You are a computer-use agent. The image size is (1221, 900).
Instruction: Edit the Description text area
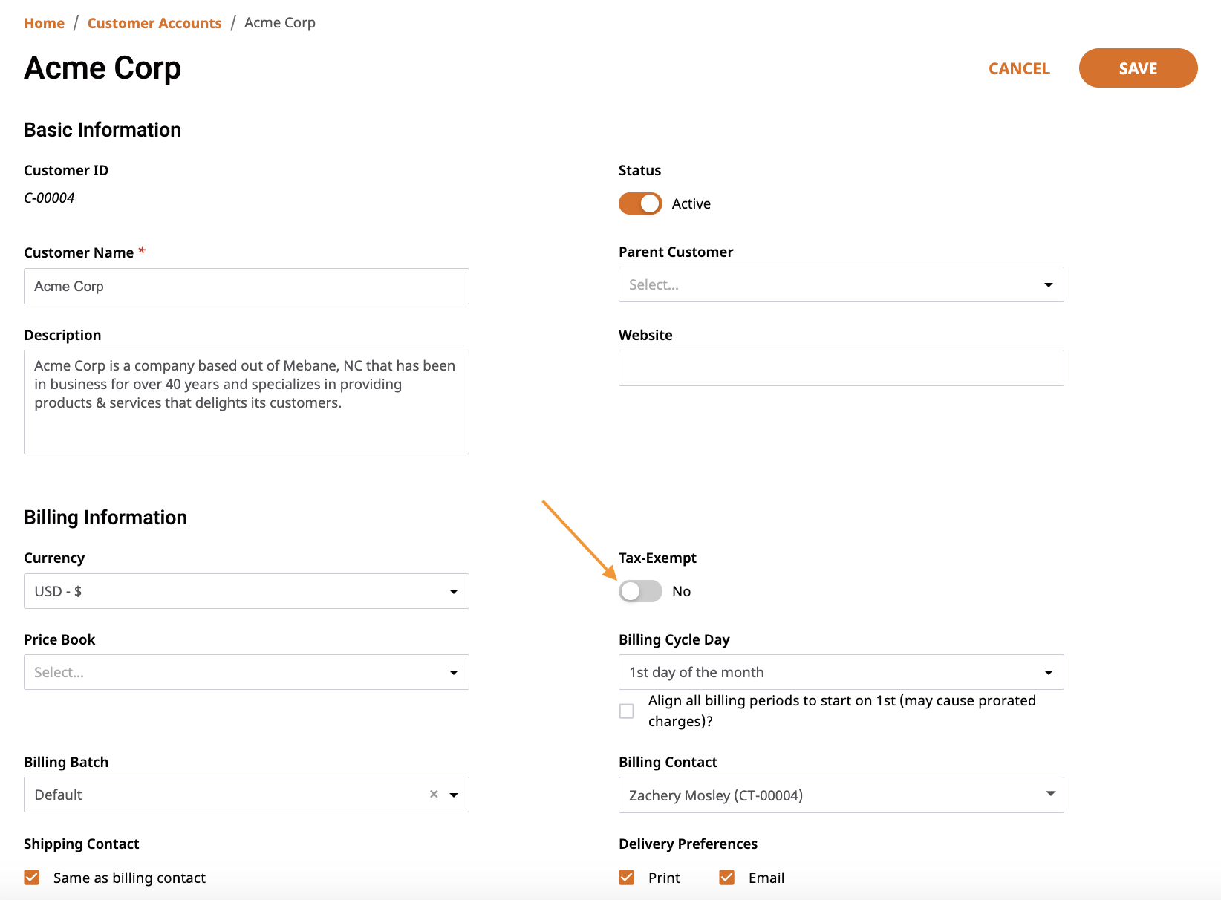coord(247,402)
